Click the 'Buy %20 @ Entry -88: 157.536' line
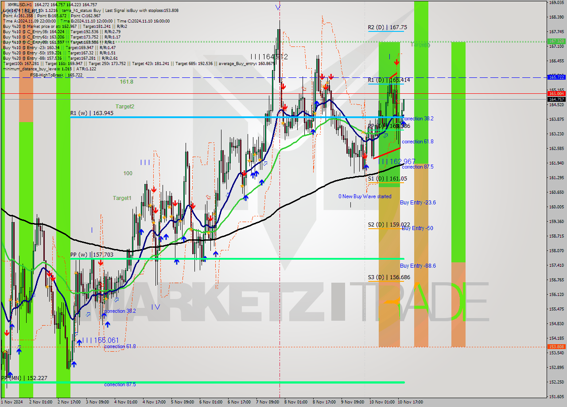 tap(60, 58)
